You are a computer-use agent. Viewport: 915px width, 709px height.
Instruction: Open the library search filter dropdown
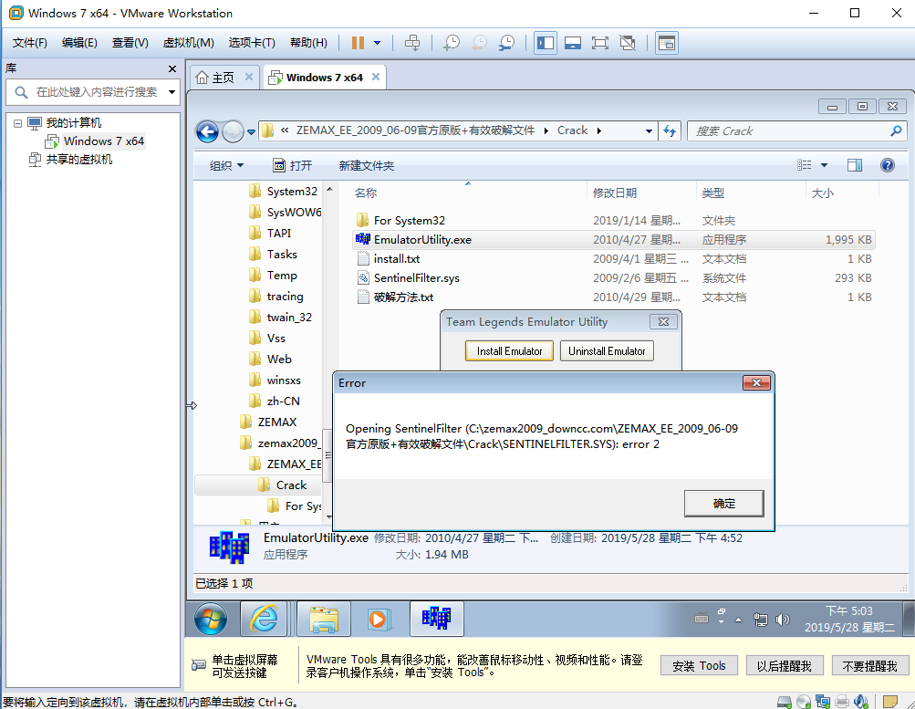click(172, 92)
